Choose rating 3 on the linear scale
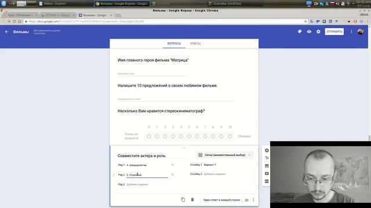This screenshot has width=371, height=208. pos(173,136)
